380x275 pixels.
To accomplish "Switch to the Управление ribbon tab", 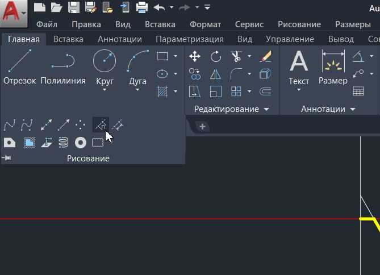I will (x=290, y=39).
